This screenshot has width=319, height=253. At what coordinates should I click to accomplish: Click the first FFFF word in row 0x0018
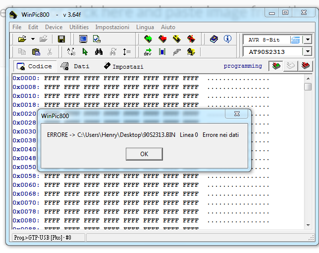click(x=52, y=105)
